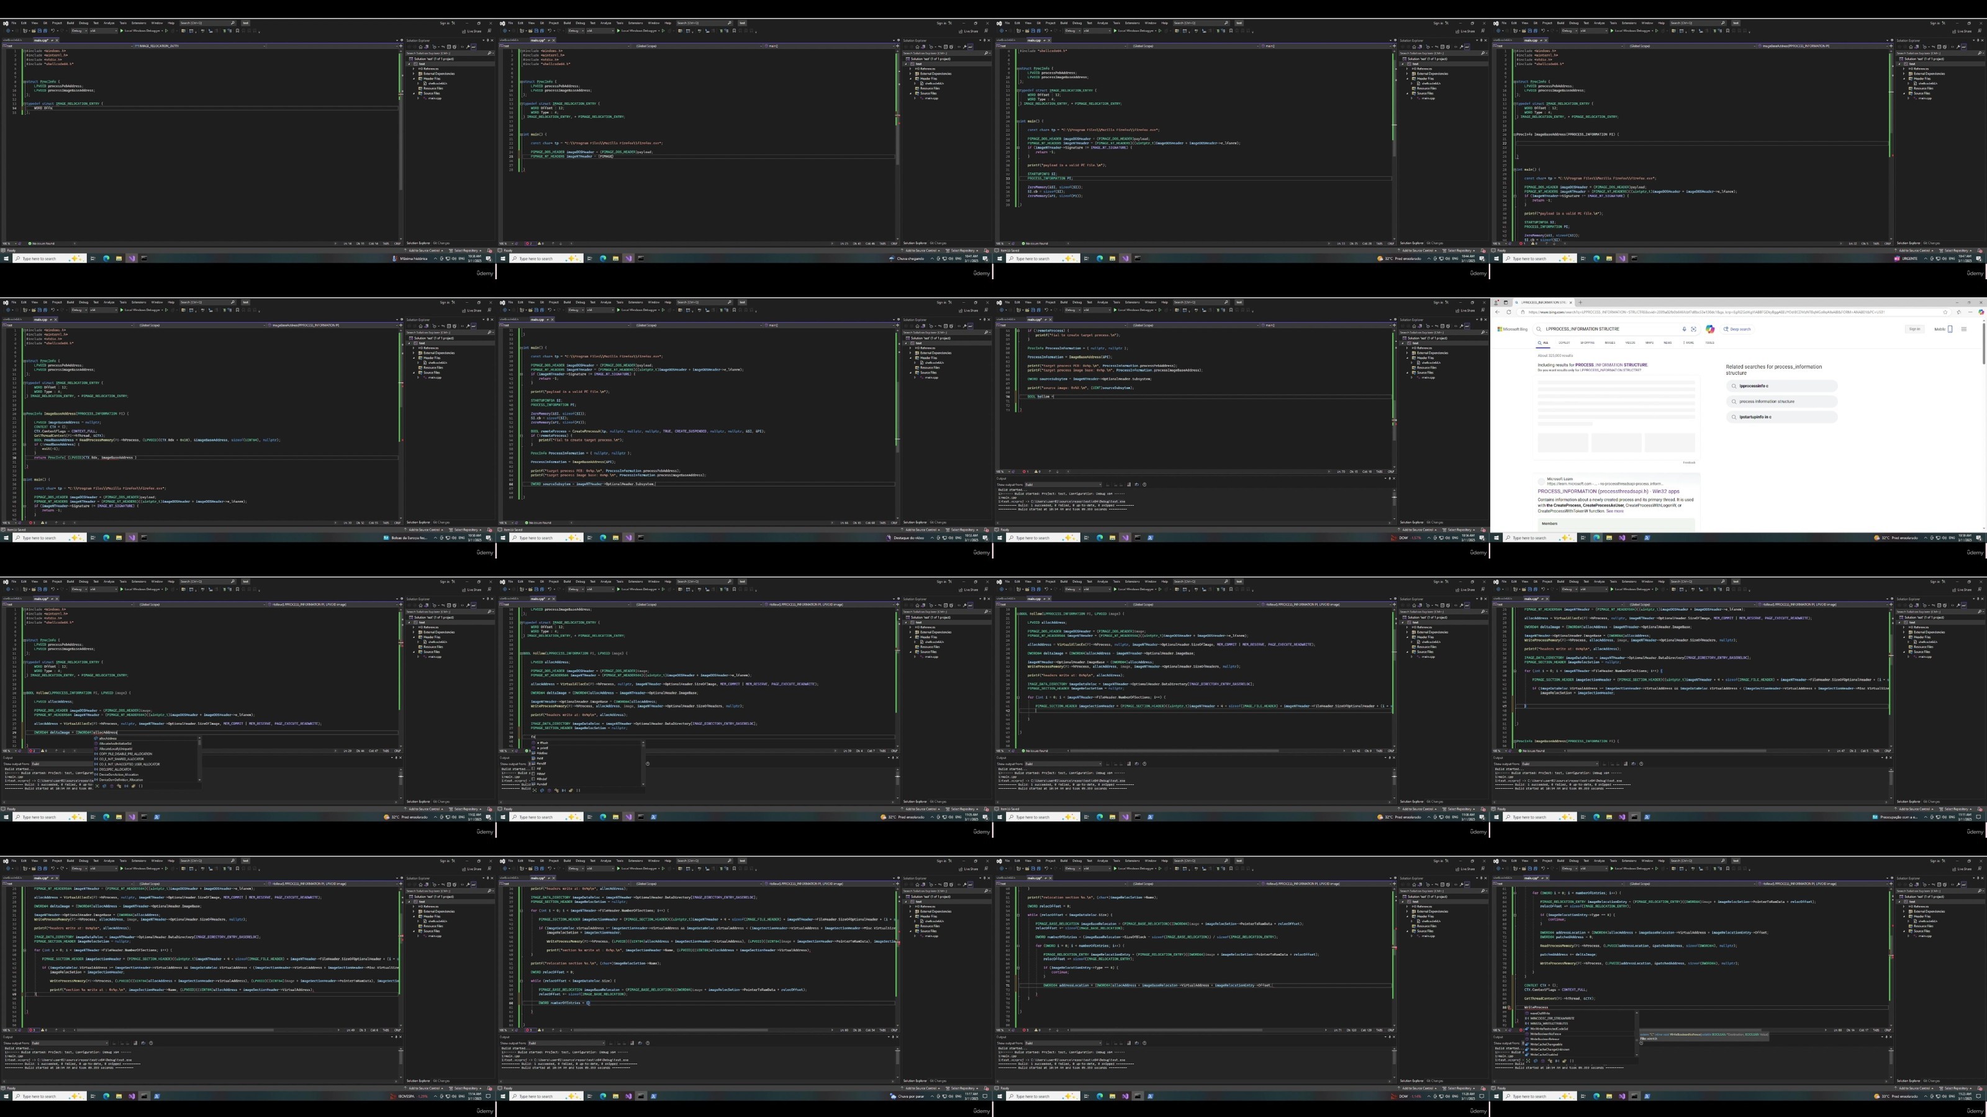Click 'See more' in the Microsoft Learn result
Viewport: 1987px width, 1117px height.
(x=1615, y=511)
